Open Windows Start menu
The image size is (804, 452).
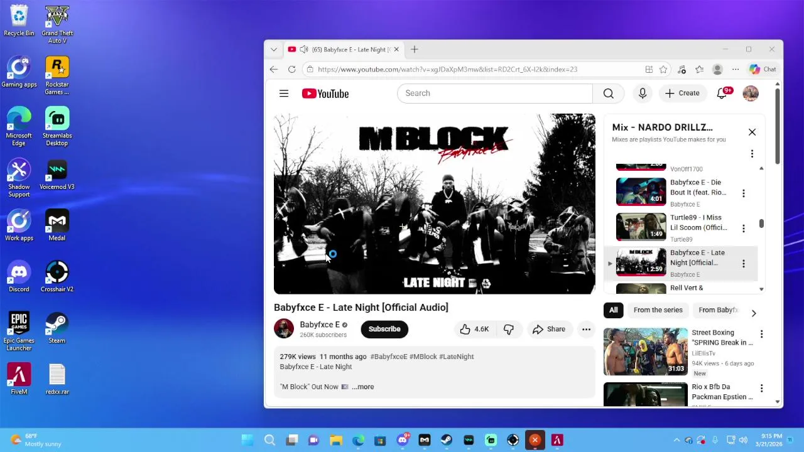pyautogui.click(x=248, y=441)
